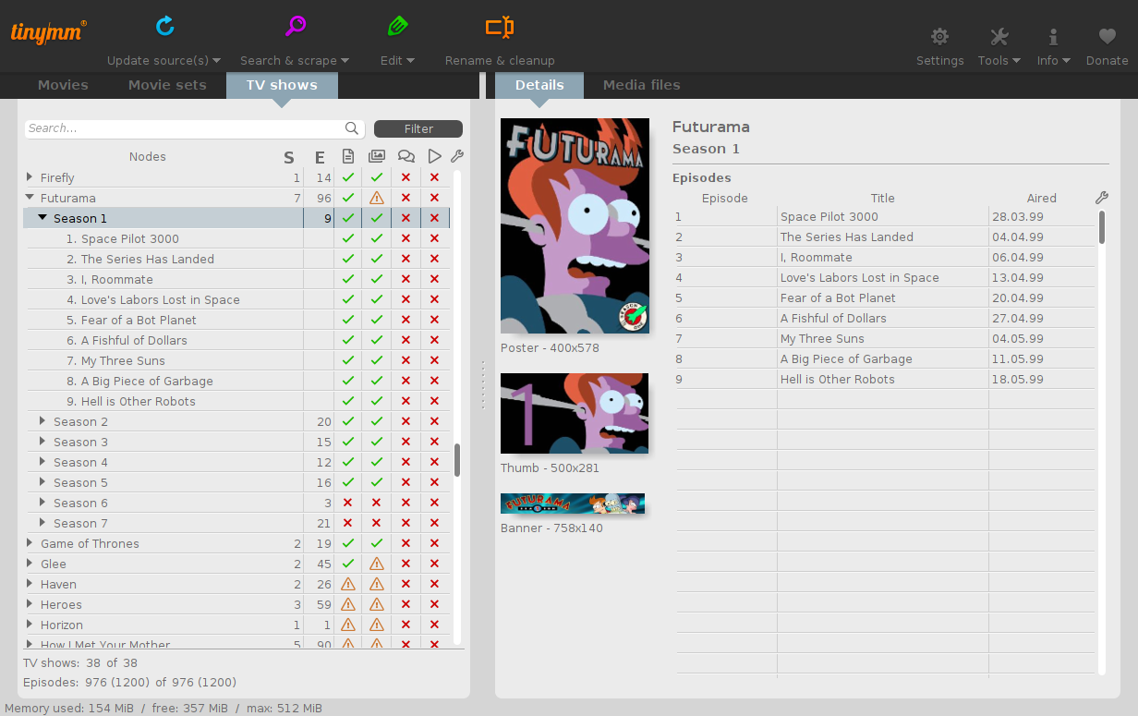1138x716 pixels.
Task: Click the Filter button
Action: pos(418,128)
